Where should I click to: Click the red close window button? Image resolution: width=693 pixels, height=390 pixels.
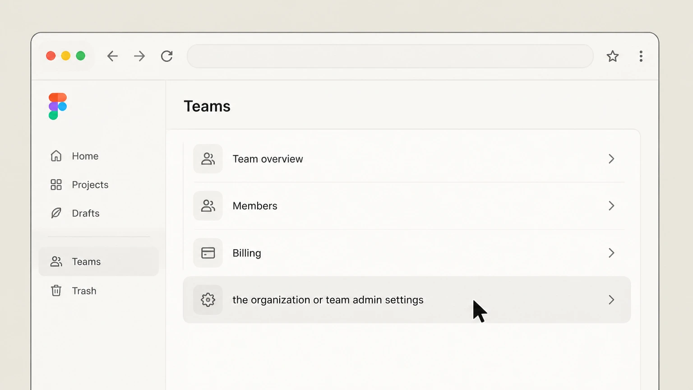point(51,56)
